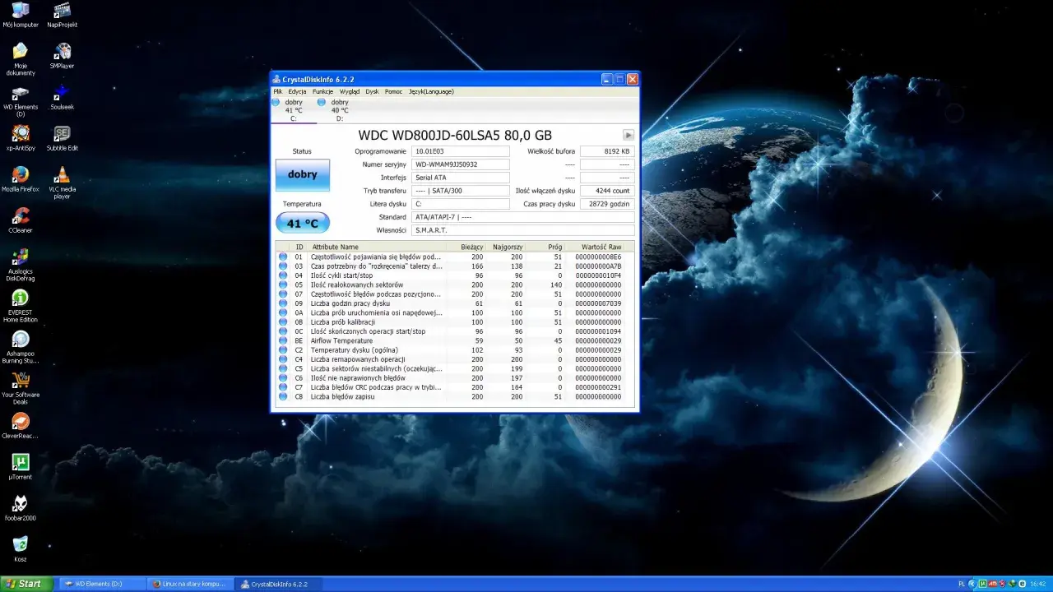Select row 'Liczba godzin pracy dysku'
The height and width of the screenshot is (592, 1053).
tap(455, 303)
